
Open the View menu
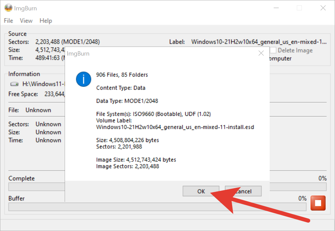[26, 21]
